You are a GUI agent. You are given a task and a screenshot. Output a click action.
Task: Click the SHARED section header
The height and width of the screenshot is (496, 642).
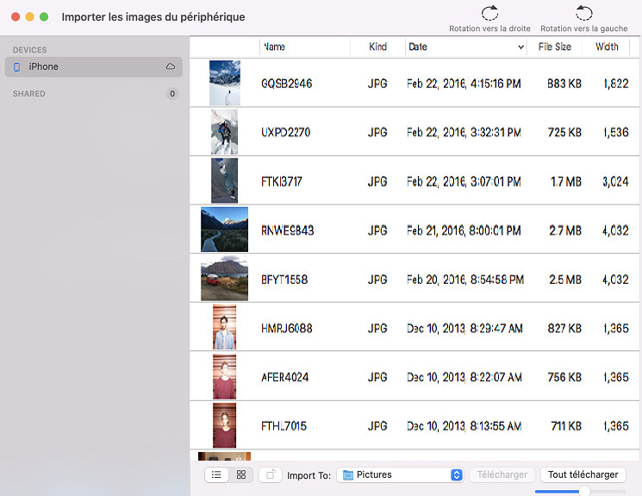tap(29, 94)
